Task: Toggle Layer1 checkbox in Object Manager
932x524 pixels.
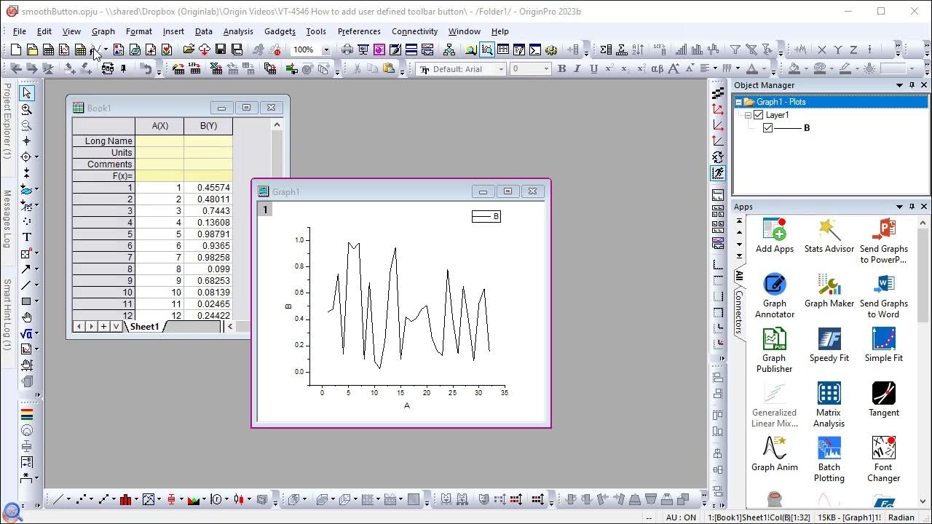Action: (759, 115)
